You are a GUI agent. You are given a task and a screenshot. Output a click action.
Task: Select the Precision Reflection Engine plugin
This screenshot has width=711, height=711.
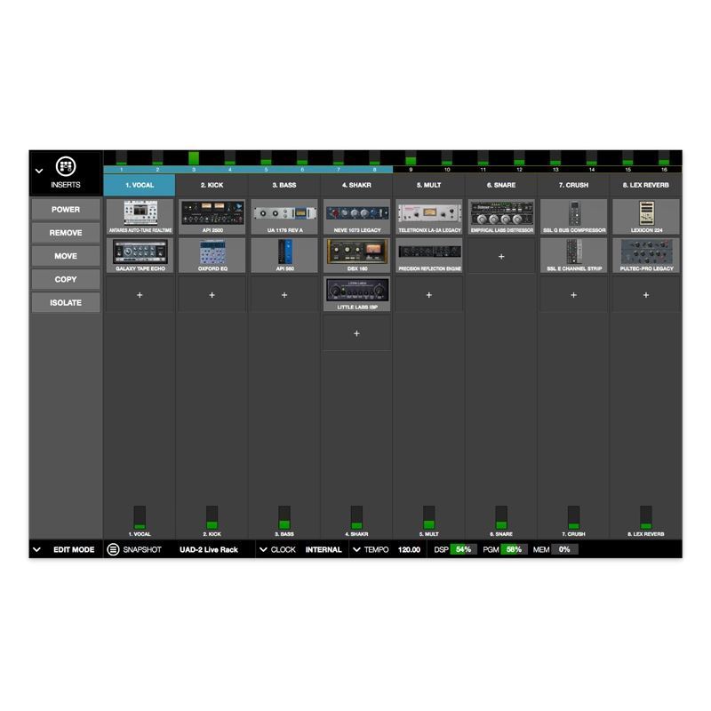coord(429,255)
